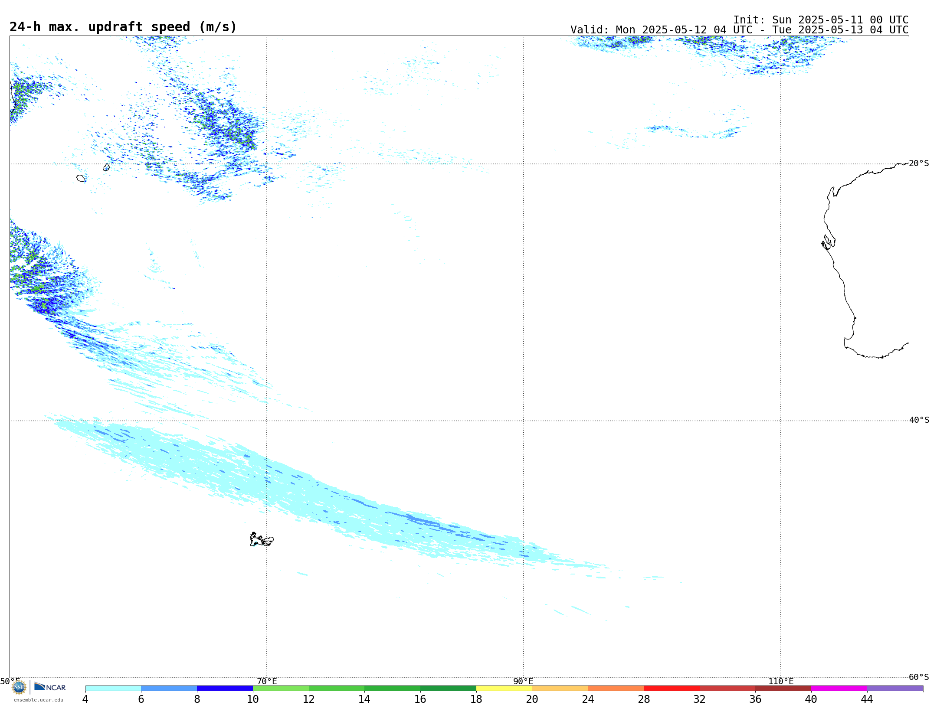Click the dark blue 8-10 colorbar swatch
This screenshot has width=937, height=705.
click(x=225, y=689)
